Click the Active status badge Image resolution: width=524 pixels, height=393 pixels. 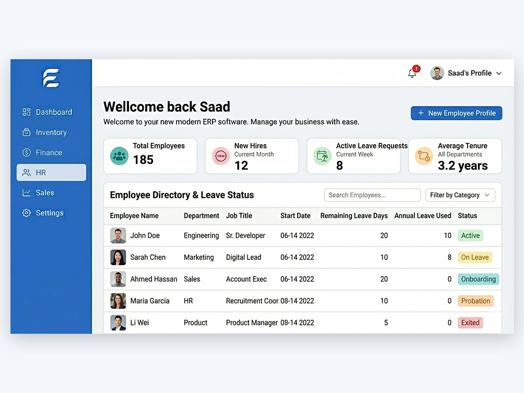[x=470, y=236]
